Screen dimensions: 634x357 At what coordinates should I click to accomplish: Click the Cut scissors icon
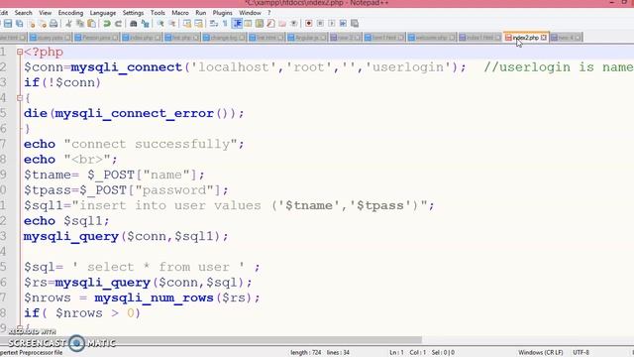68,24
